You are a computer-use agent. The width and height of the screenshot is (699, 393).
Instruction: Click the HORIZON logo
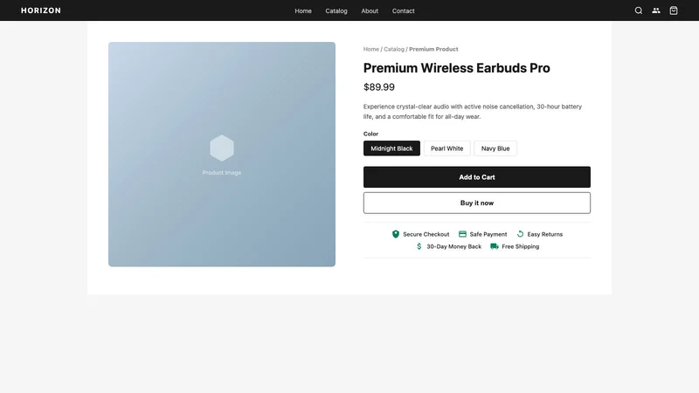[x=41, y=10]
